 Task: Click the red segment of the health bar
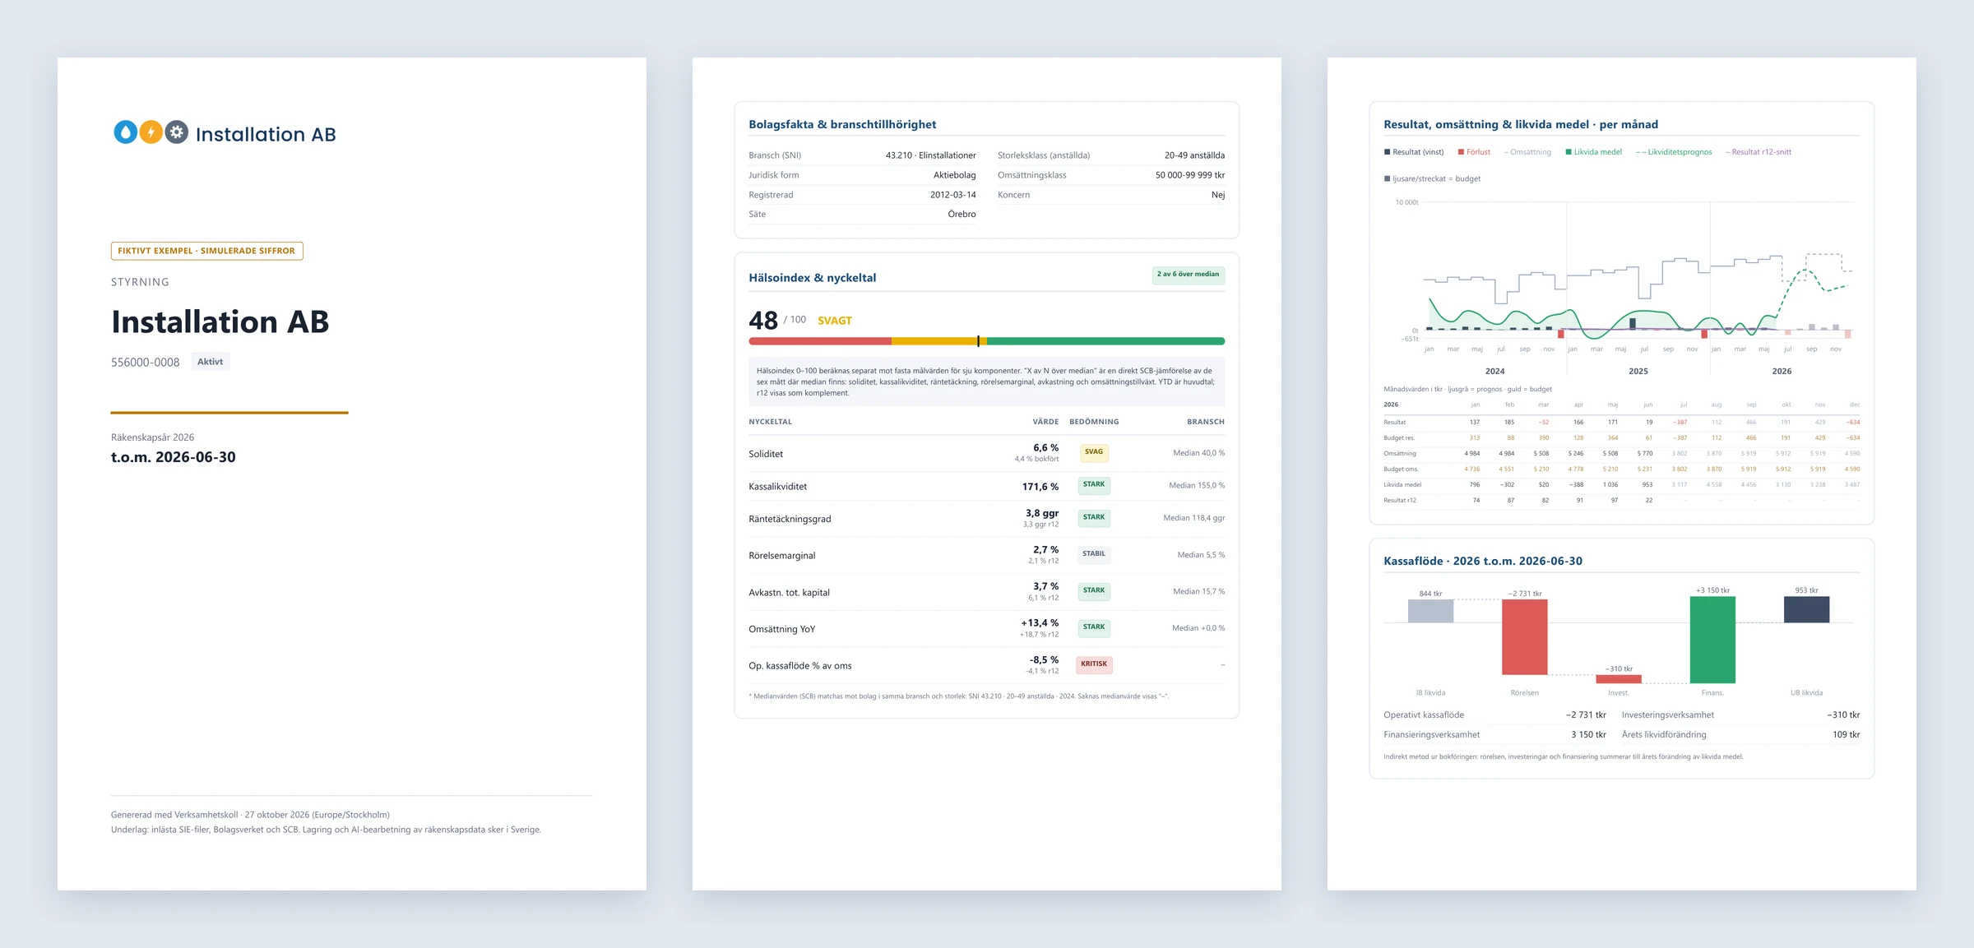coord(820,341)
